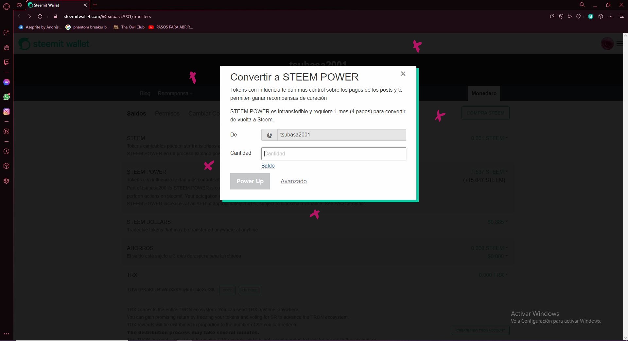628x341 pixels.
Task: Expand the $0.885 Steem Dollars dropdown
Action: 497,222
